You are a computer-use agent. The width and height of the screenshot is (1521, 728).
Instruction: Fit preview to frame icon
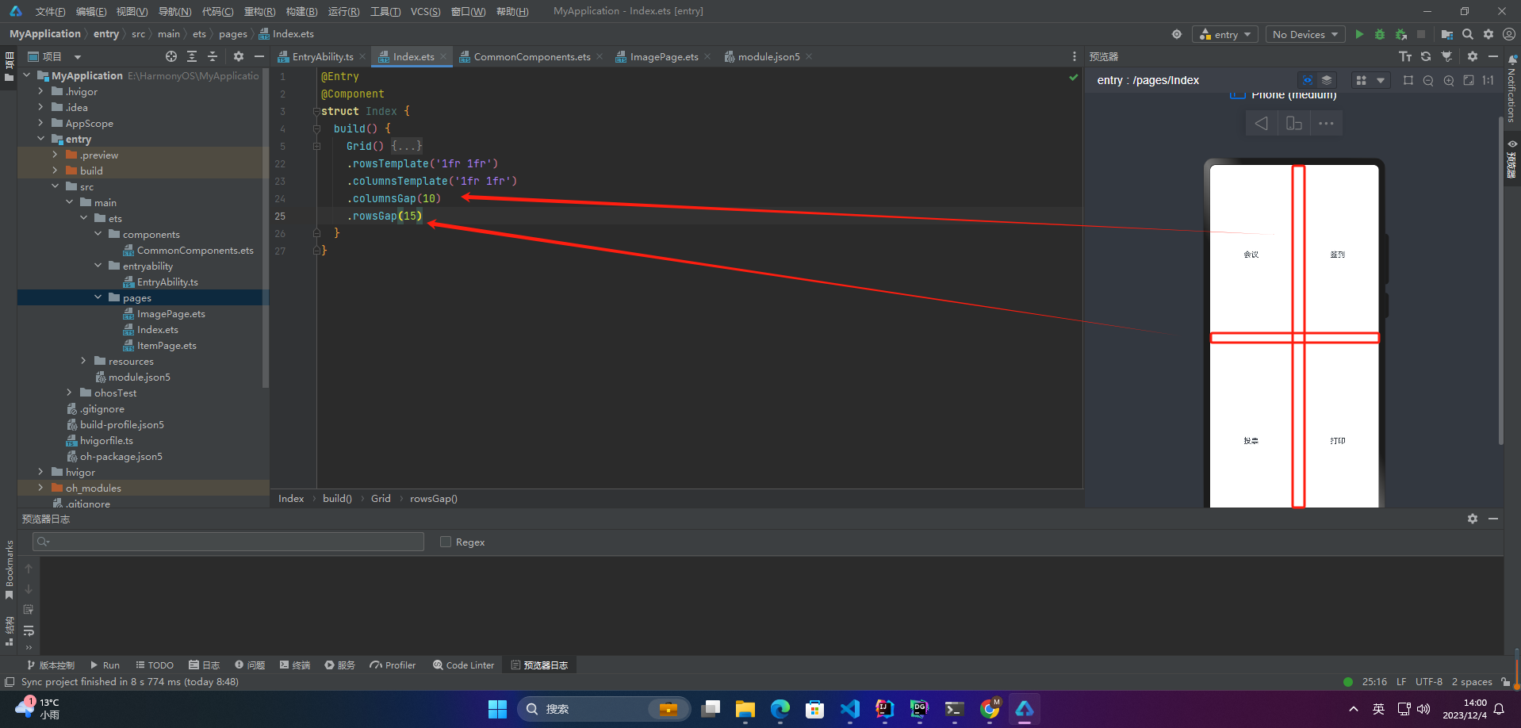(1469, 80)
